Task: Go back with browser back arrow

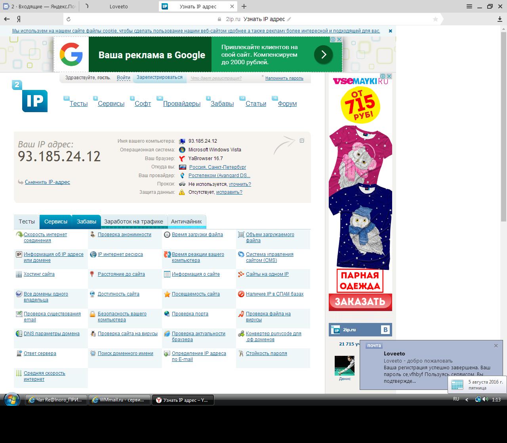Action: click(x=7, y=19)
